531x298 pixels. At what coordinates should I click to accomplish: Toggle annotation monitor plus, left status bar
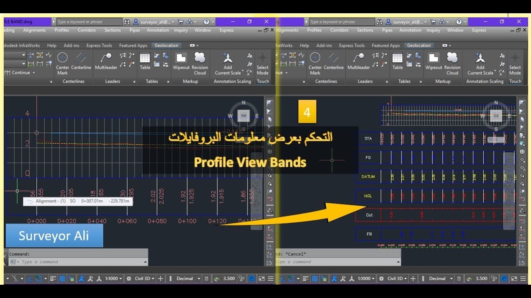[x=161, y=279]
